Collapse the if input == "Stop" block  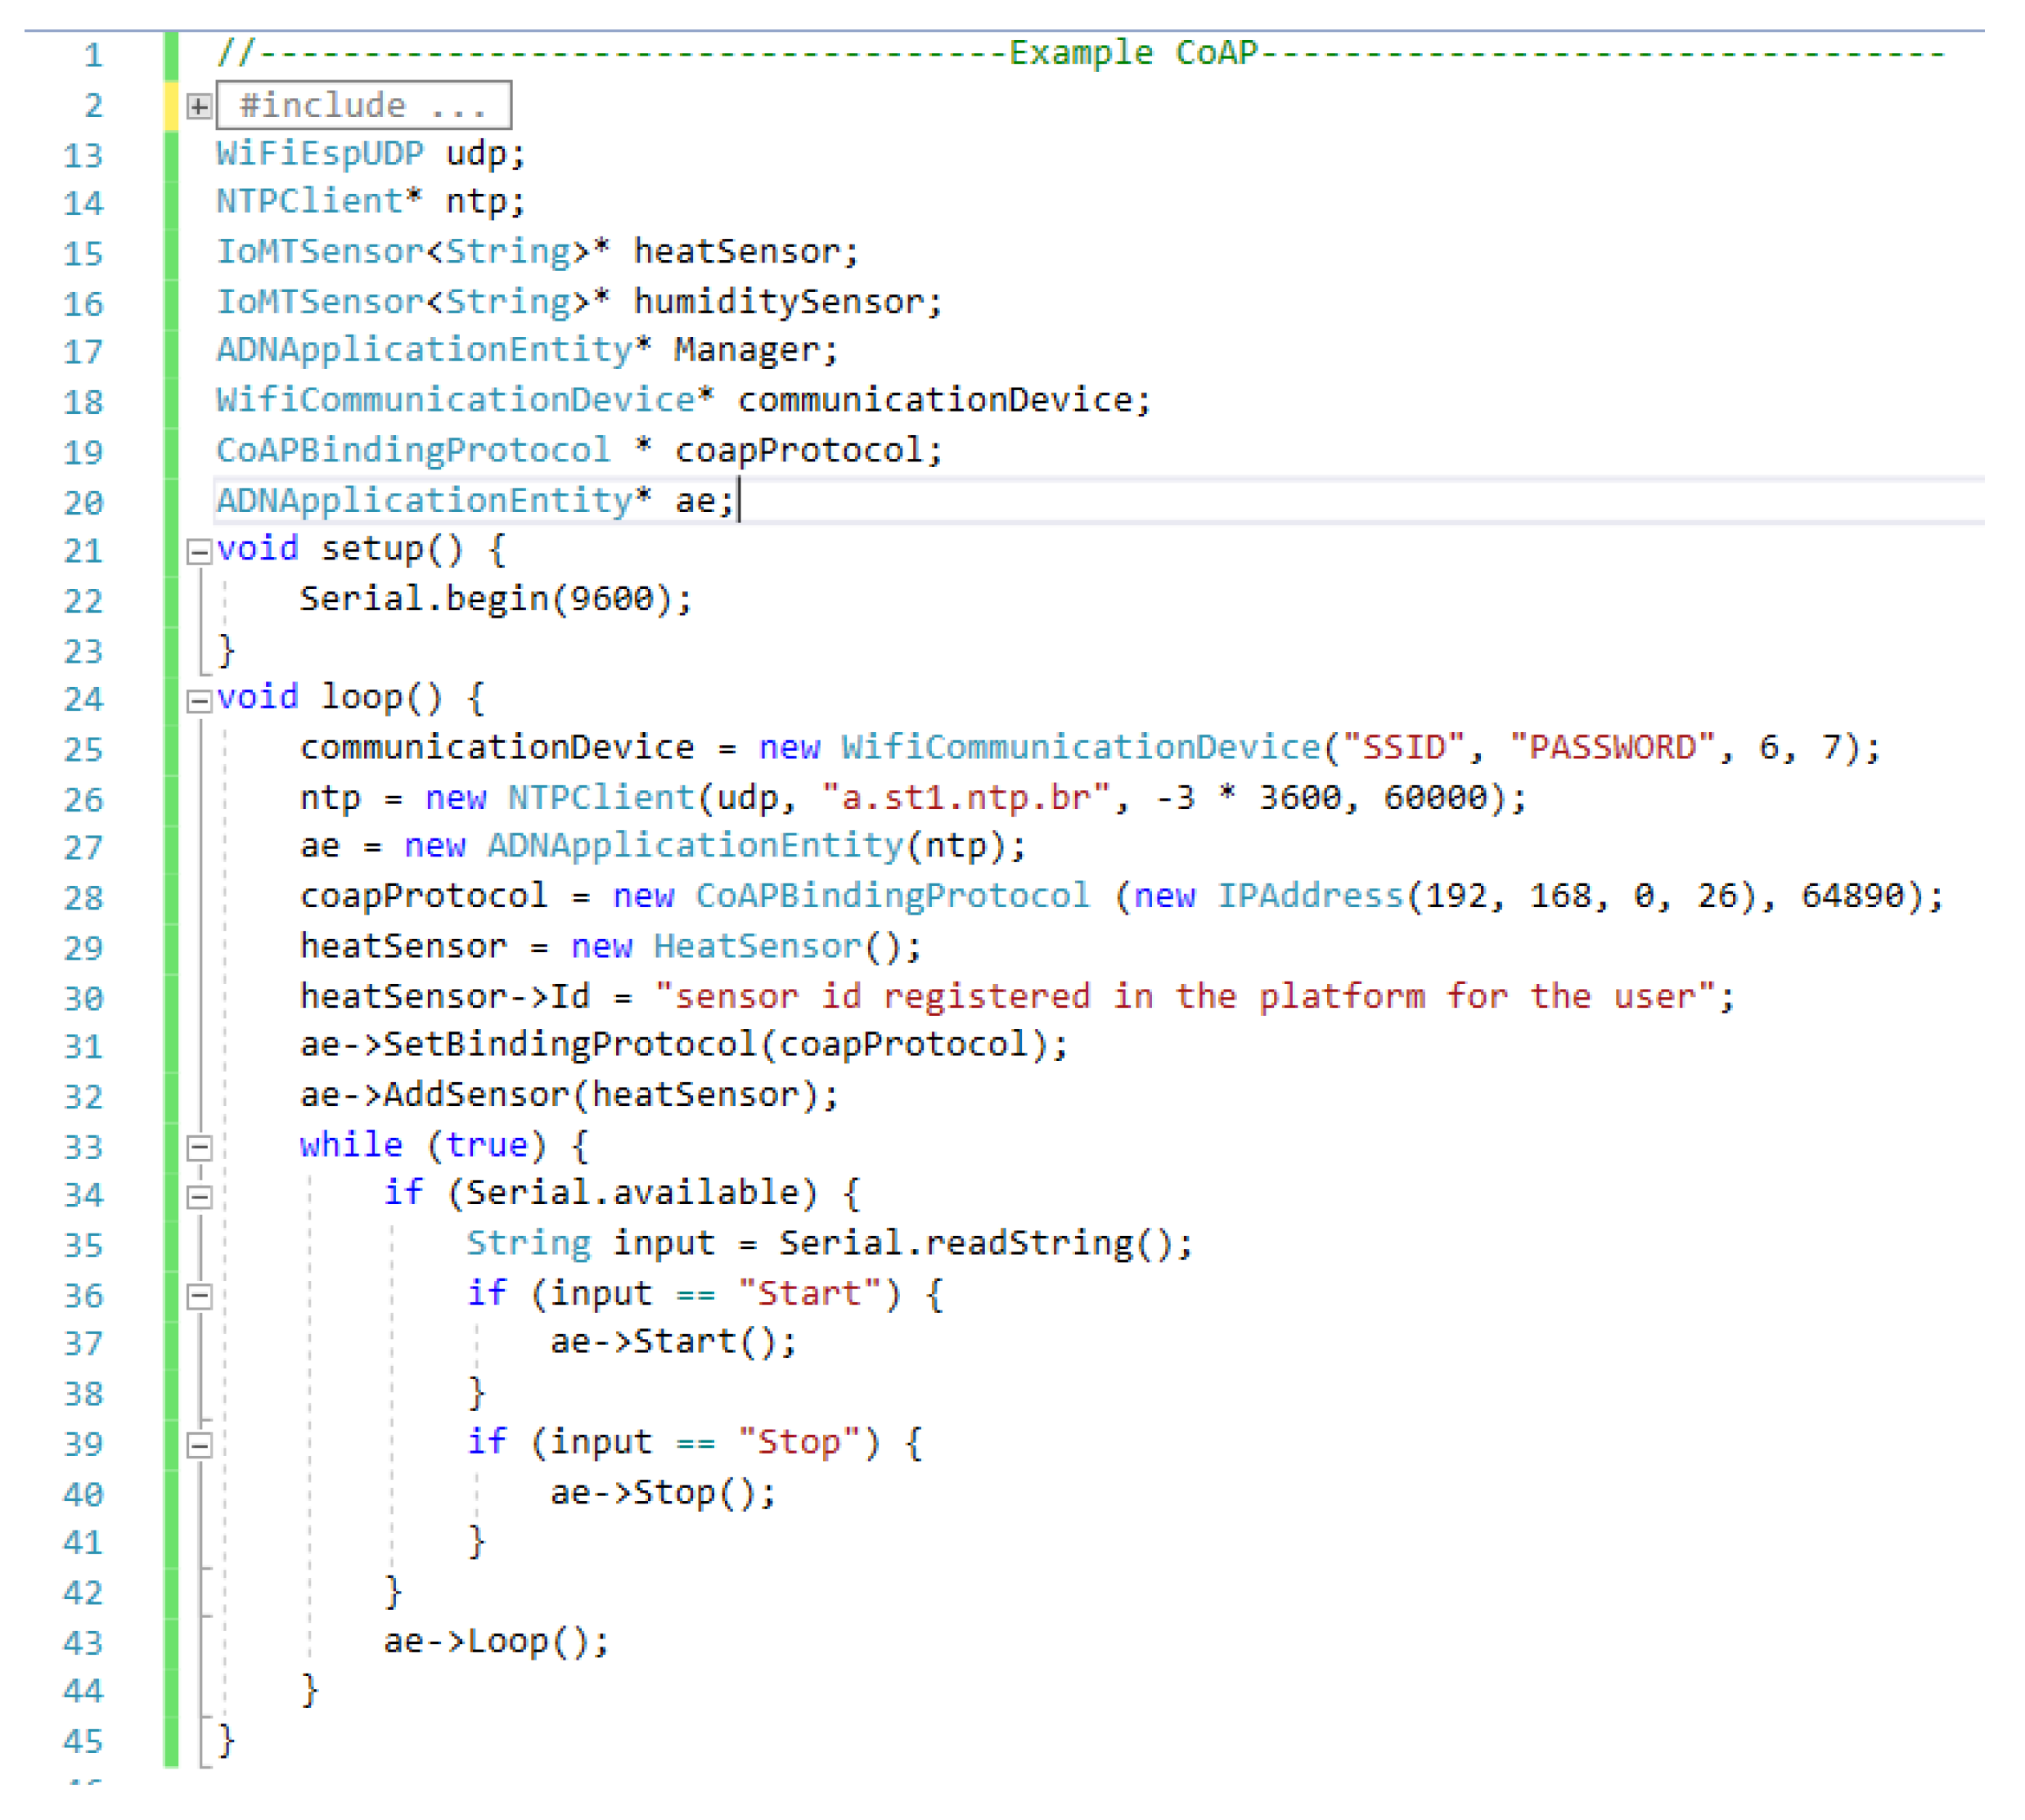click(199, 1446)
